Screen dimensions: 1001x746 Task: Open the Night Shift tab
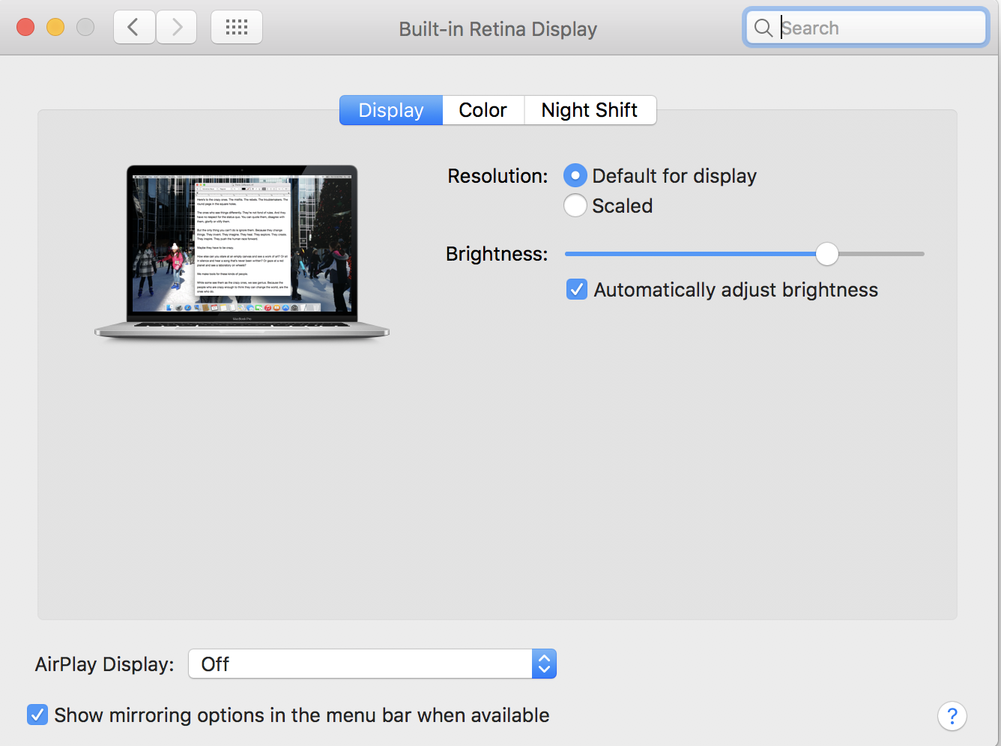590,110
